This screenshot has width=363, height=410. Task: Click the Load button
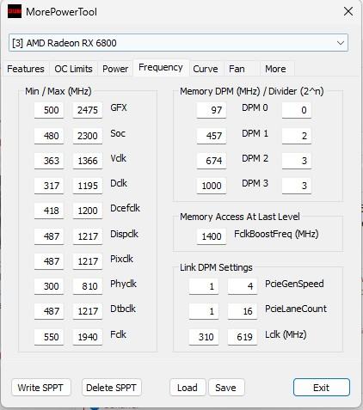point(188,388)
